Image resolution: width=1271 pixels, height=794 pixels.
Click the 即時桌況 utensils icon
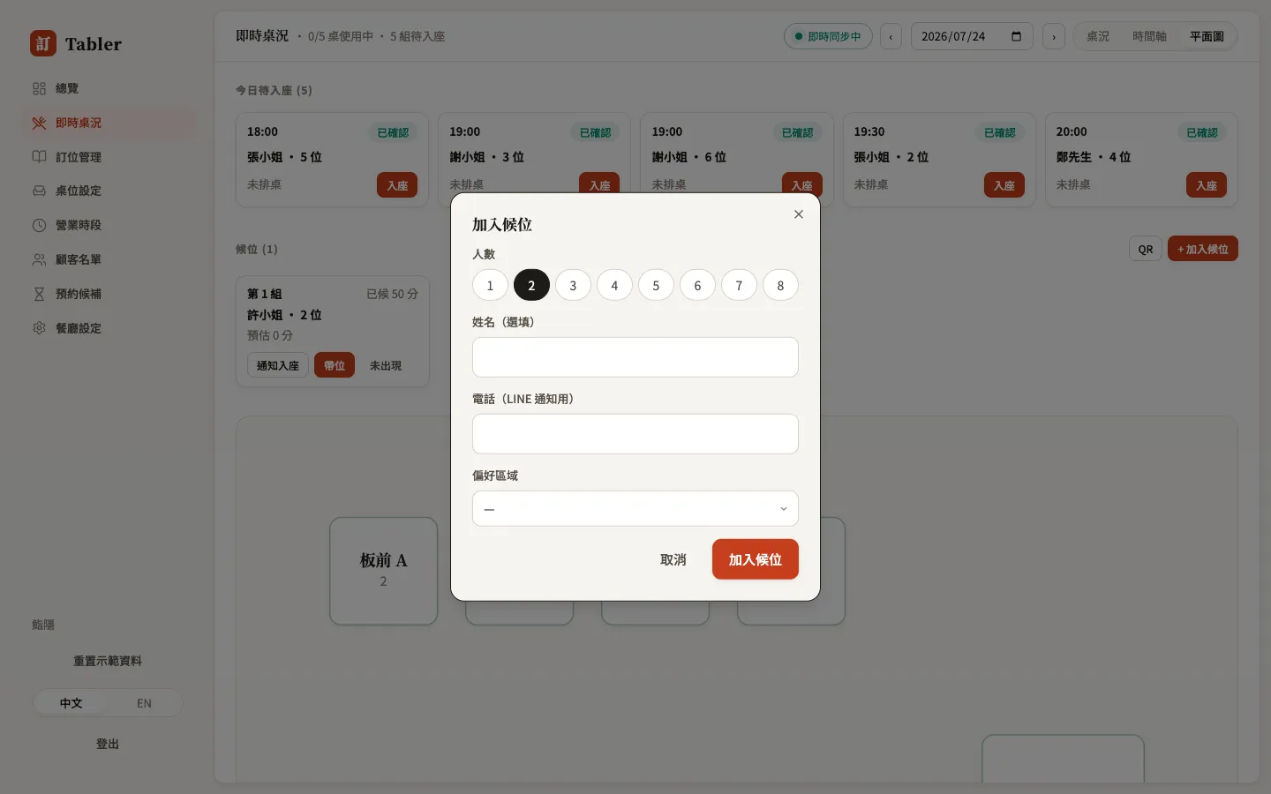tap(39, 123)
